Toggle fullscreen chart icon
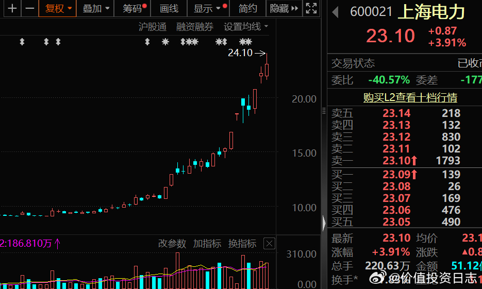482x289 pixels. click(311, 8)
